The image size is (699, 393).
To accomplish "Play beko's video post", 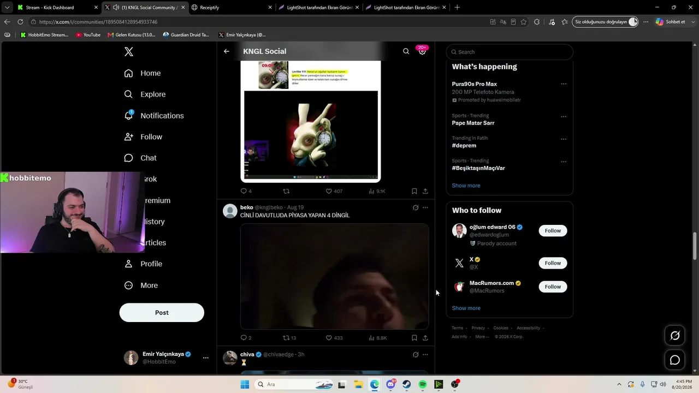I will coord(335,276).
